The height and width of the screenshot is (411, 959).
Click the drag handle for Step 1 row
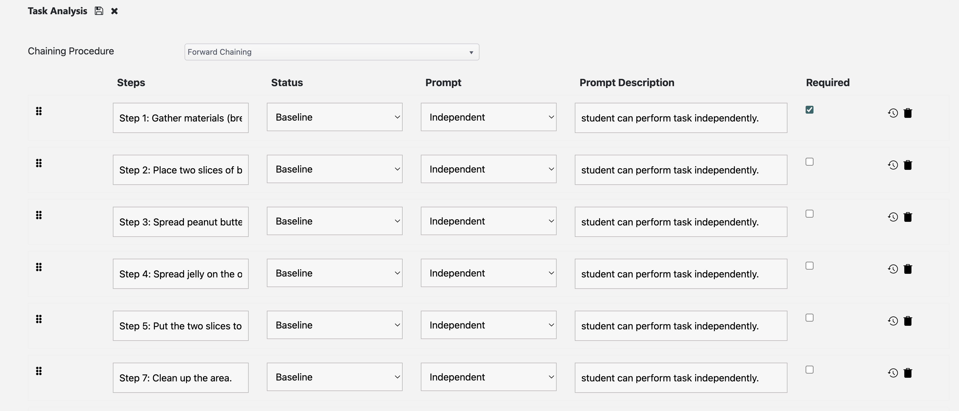pos(39,111)
